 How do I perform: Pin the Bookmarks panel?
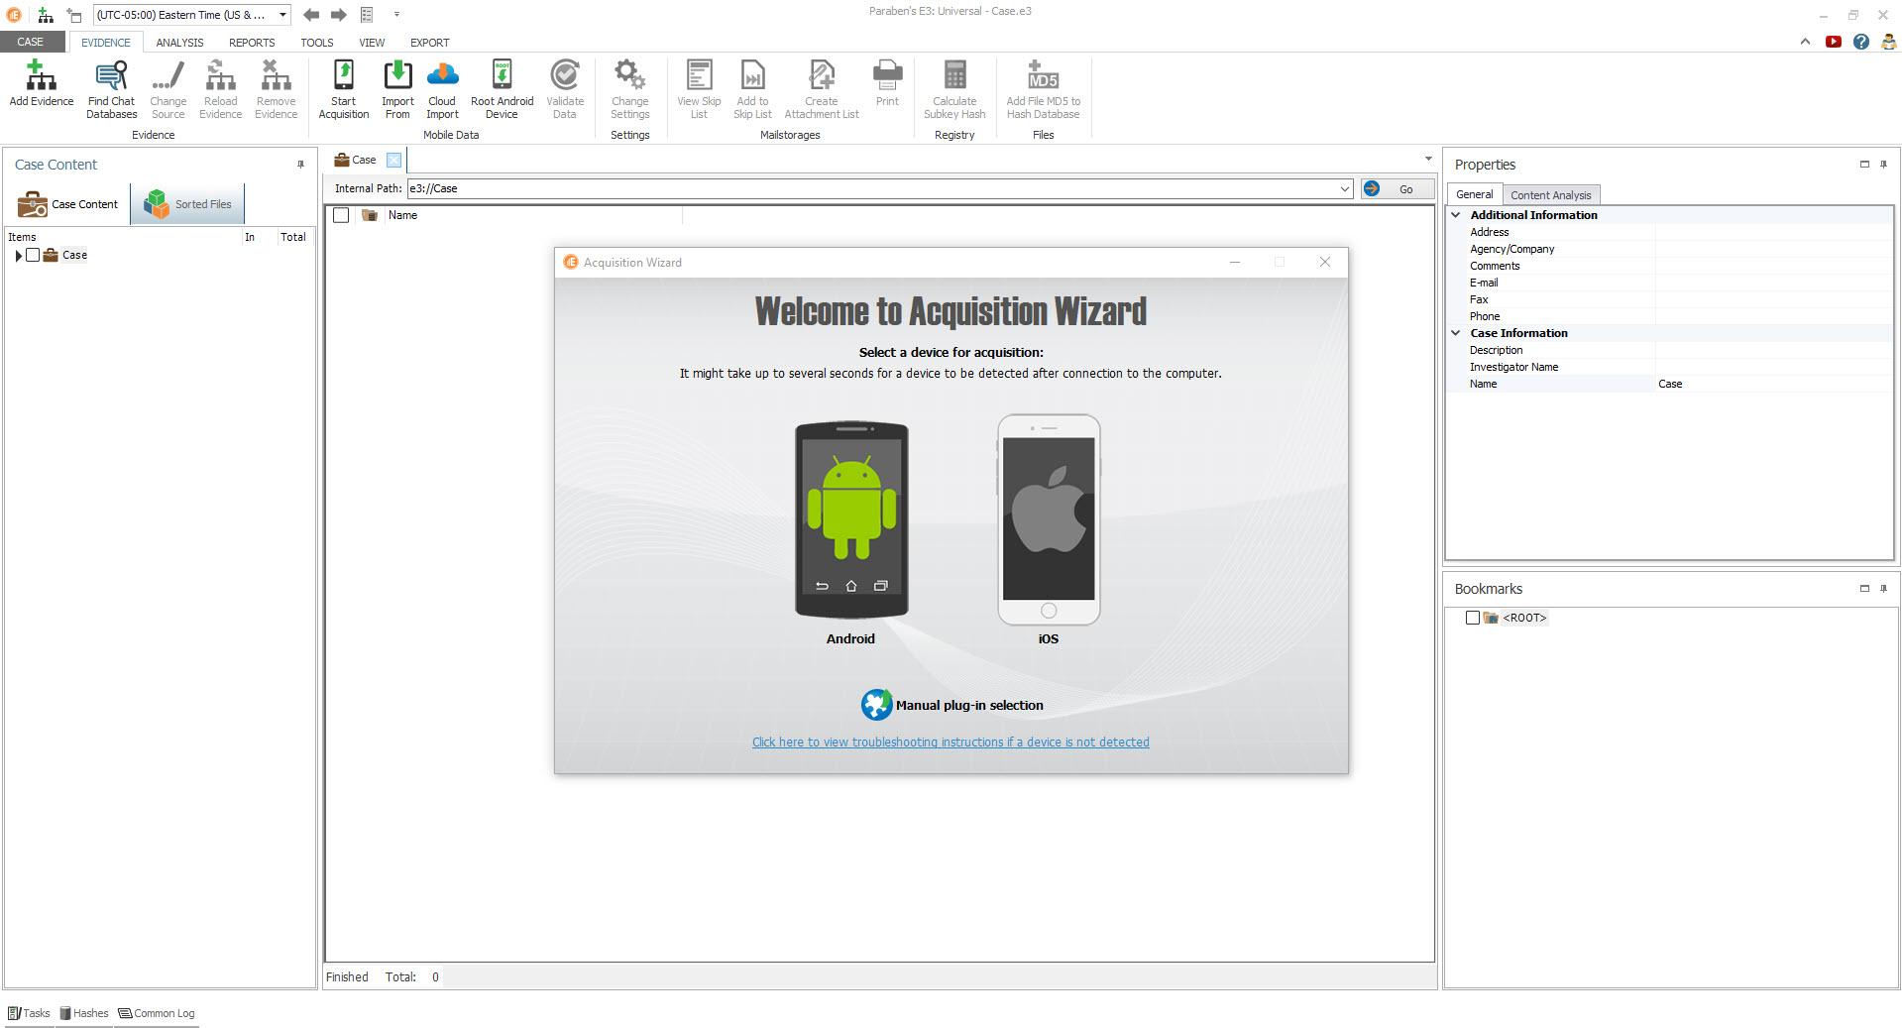tap(1883, 589)
